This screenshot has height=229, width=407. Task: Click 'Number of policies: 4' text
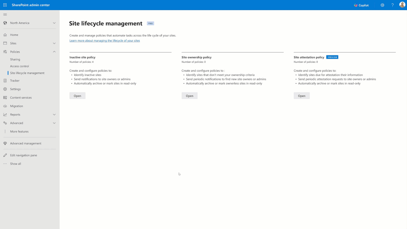coord(81,62)
